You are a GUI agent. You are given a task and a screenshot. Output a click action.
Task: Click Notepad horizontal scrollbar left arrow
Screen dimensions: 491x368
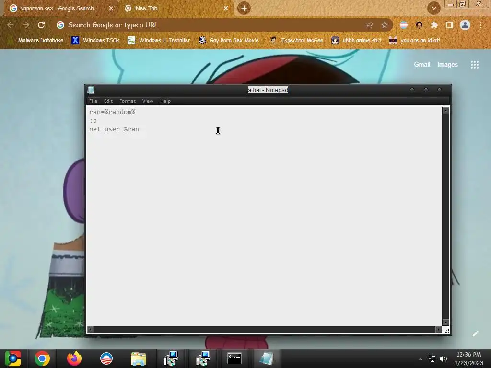click(90, 329)
